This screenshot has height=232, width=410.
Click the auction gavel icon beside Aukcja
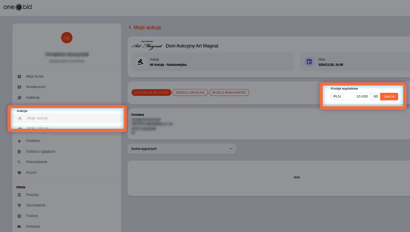coord(140,62)
